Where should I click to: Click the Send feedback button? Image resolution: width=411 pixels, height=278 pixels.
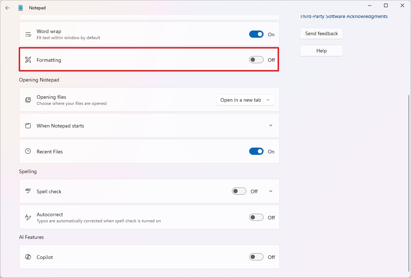pos(321,33)
